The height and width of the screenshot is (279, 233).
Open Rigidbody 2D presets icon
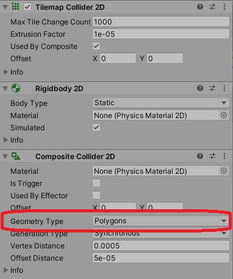(x=212, y=88)
